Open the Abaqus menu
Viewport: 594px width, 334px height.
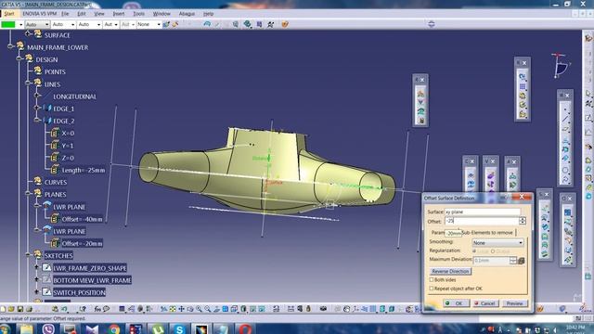[x=187, y=14]
